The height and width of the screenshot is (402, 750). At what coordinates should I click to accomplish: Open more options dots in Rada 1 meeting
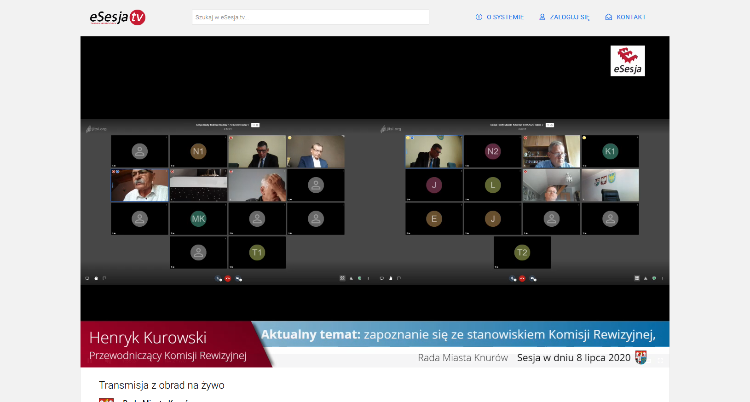click(368, 278)
